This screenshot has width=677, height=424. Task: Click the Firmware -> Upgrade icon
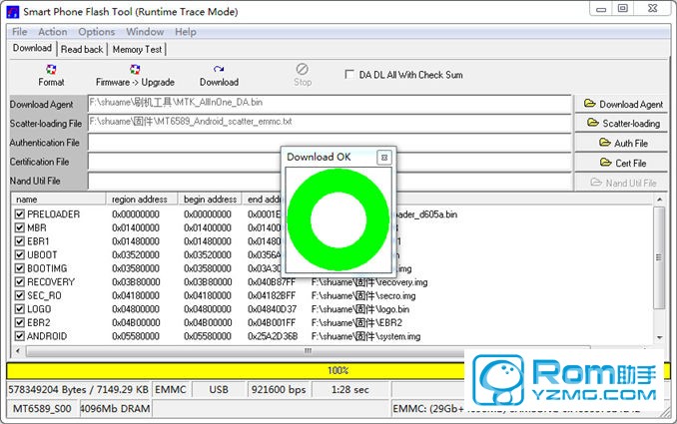pos(135,71)
